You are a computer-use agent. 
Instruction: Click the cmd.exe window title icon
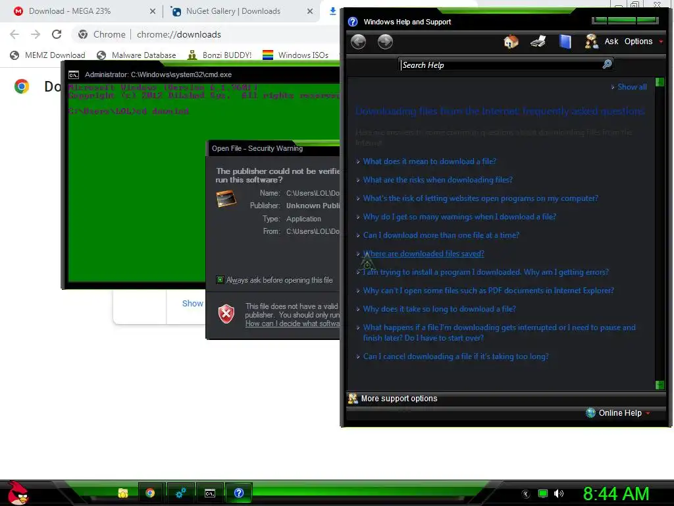click(x=74, y=75)
